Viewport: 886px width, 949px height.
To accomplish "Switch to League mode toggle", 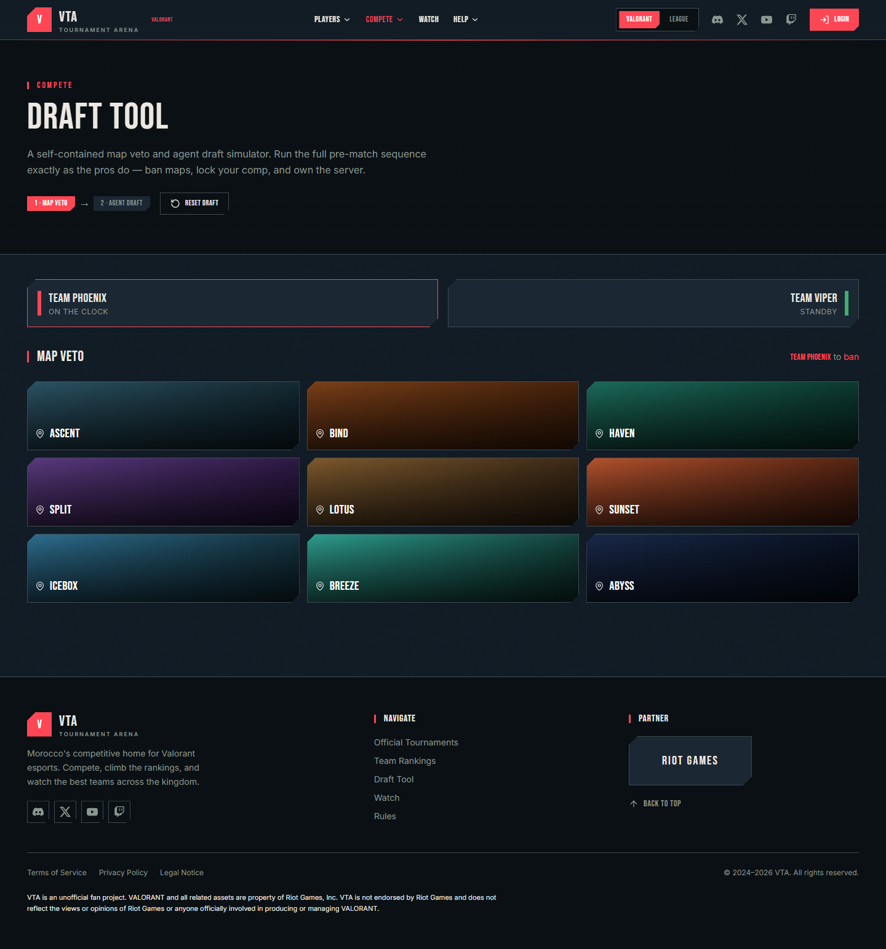I will (679, 20).
